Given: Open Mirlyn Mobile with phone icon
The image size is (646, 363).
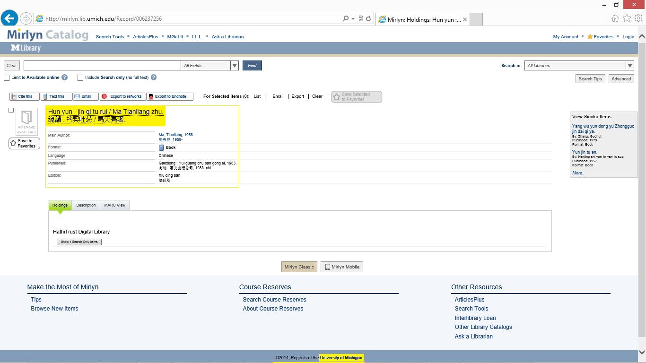Looking at the screenshot, I should pyautogui.click(x=341, y=267).
